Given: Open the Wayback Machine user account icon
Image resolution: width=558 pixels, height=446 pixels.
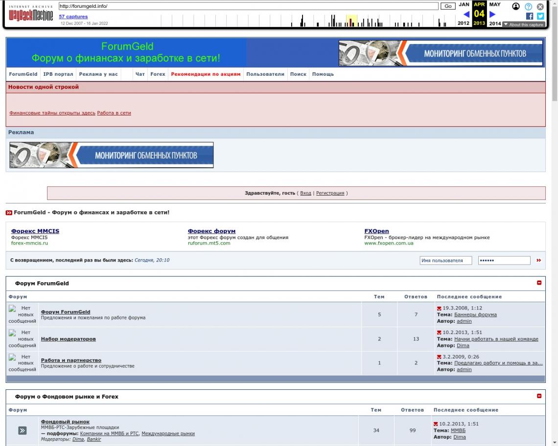Looking at the screenshot, I should 515,6.
